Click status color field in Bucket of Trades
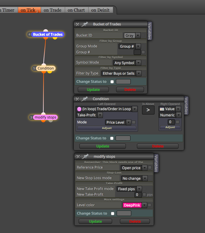The image size is (205, 233). point(123,82)
